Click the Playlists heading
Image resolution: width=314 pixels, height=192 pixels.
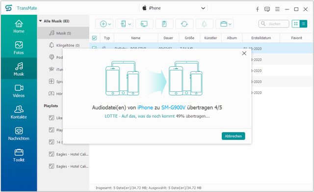[x=51, y=106]
